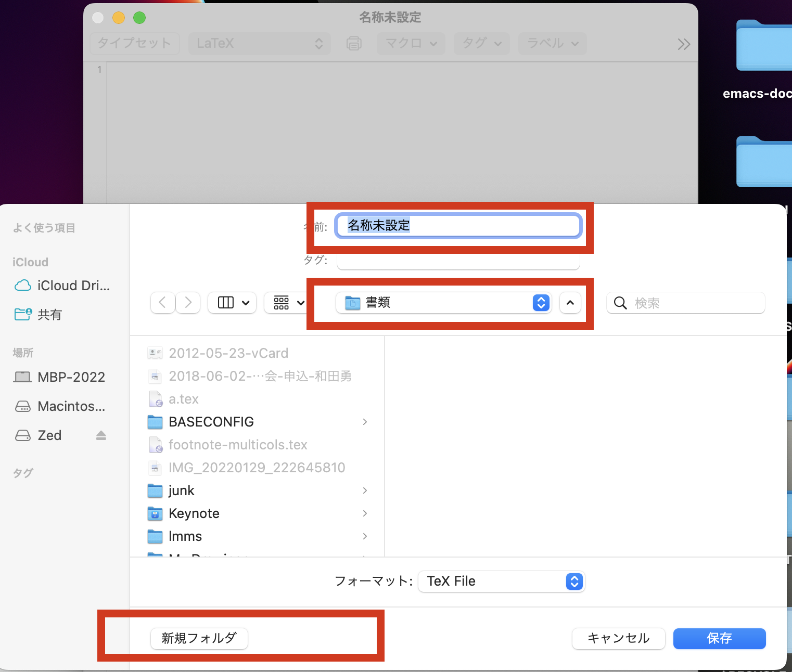
Task: Select the Keynote folder row
Action: (x=258, y=513)
